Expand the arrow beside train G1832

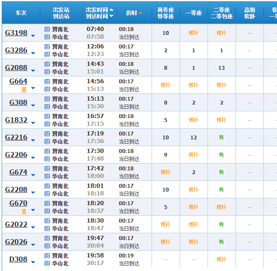point(33,123)
